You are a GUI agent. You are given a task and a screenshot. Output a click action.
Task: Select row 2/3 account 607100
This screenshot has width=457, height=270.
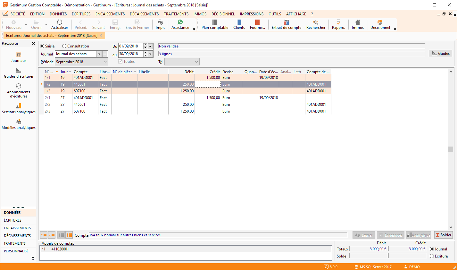(x=187, y=111)
